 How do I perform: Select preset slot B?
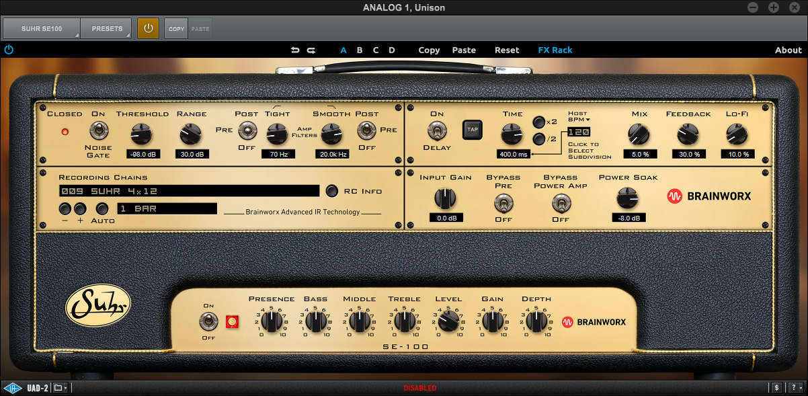tap(360, 50)
